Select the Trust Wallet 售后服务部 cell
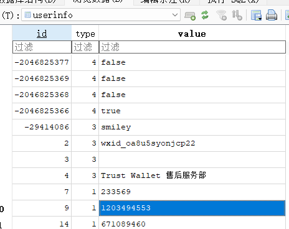The height and width of the screenshot is (229, 289). (192, 175)
